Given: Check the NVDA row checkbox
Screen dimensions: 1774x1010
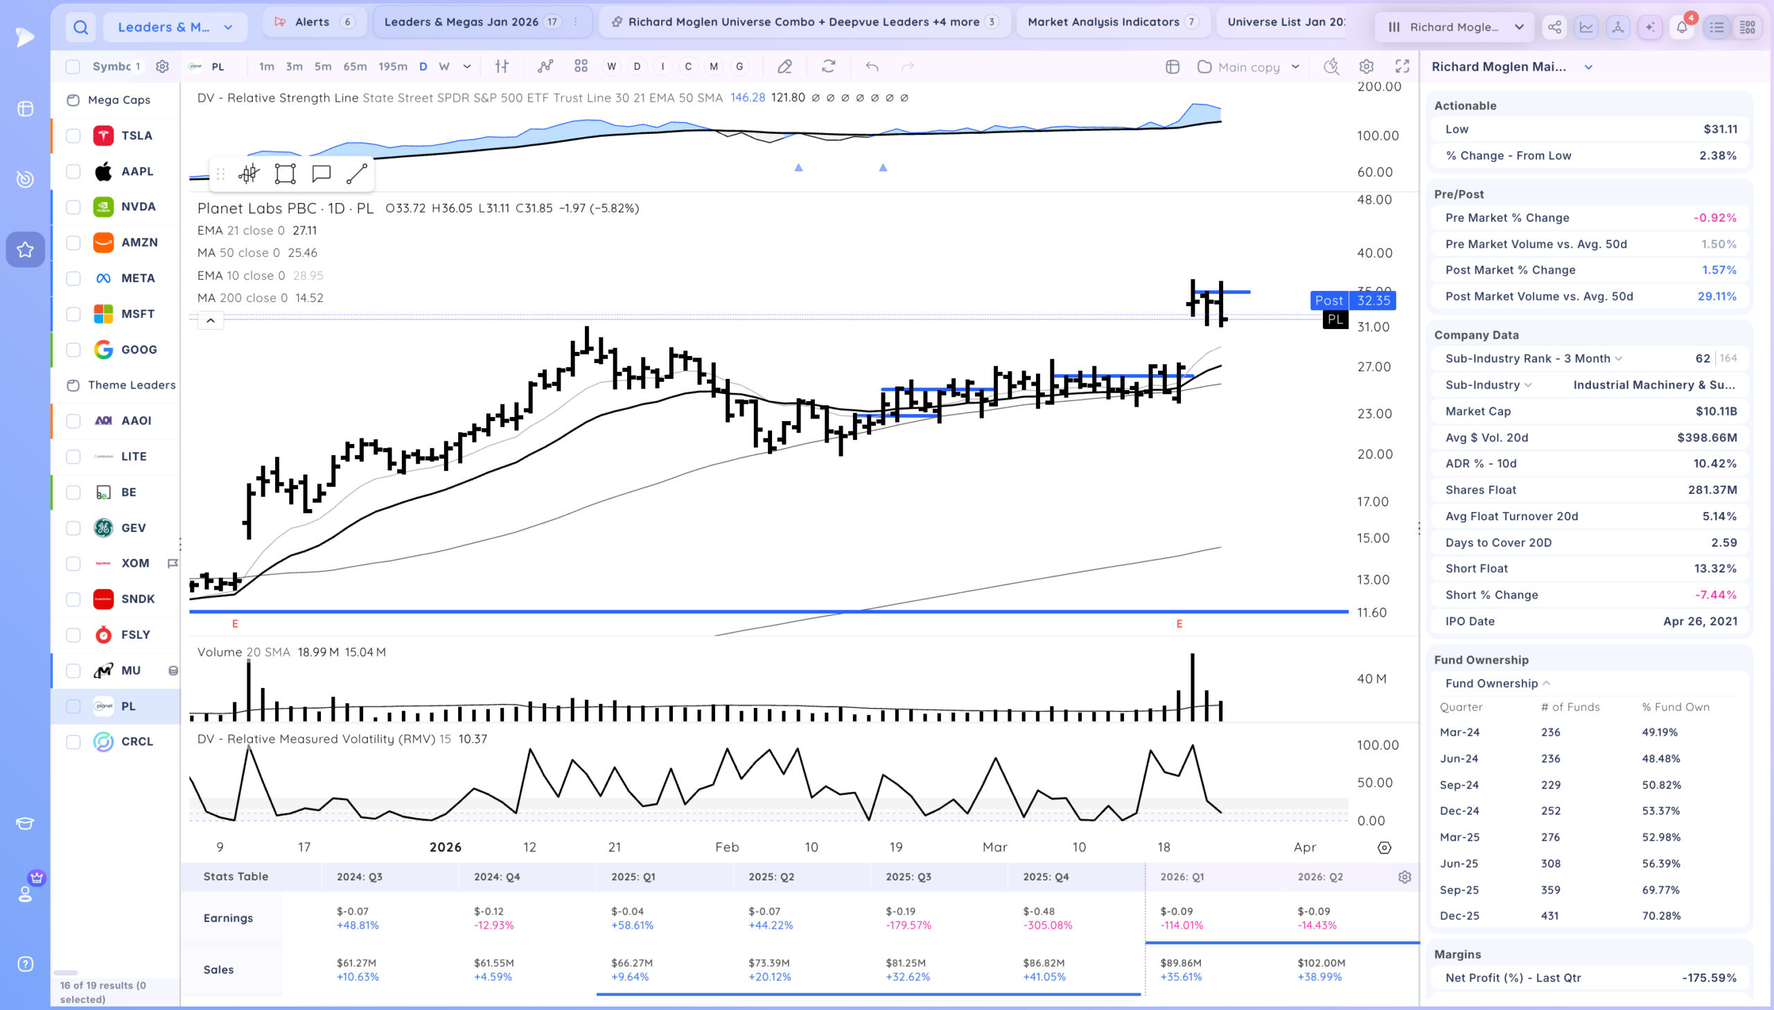Looking at the screenshot, I should (73, 207).
